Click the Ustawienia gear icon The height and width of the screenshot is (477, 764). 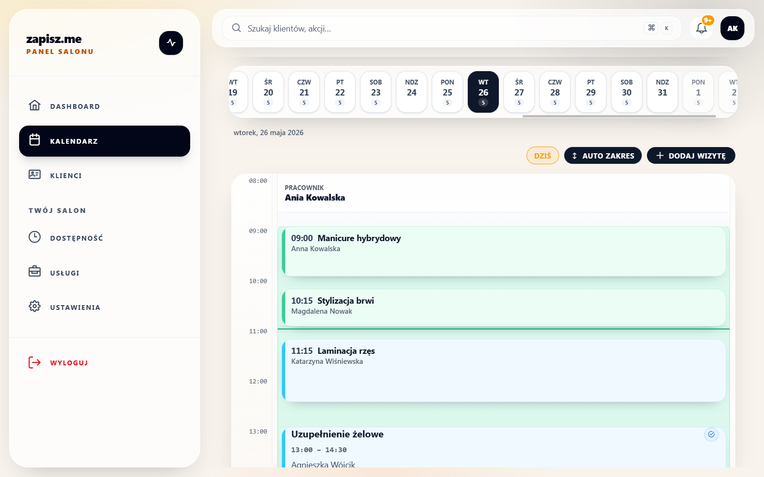click(34, 307)
